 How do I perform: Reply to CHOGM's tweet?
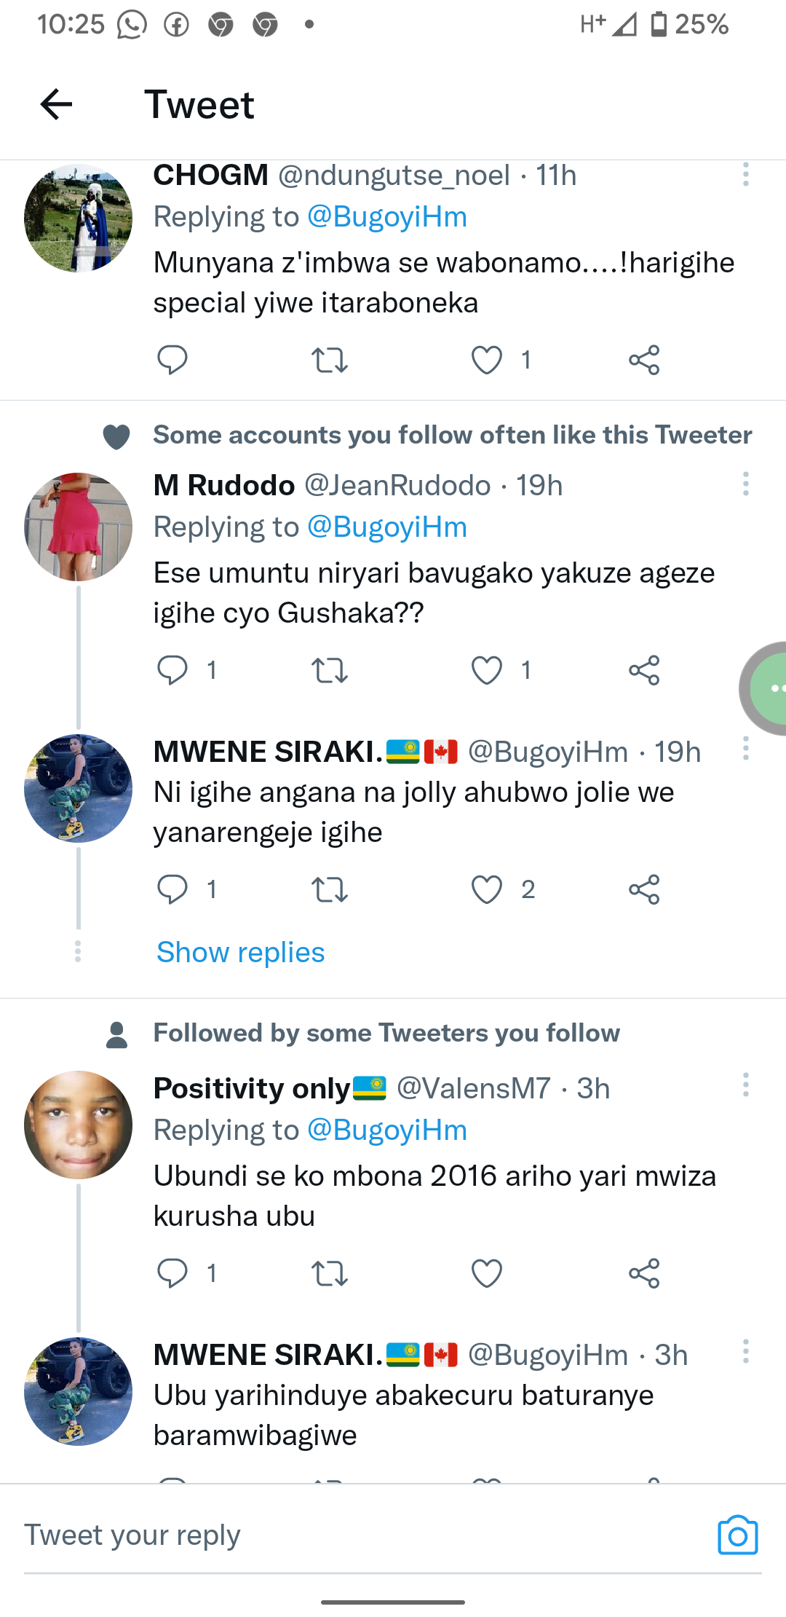(x=172, y=360)
